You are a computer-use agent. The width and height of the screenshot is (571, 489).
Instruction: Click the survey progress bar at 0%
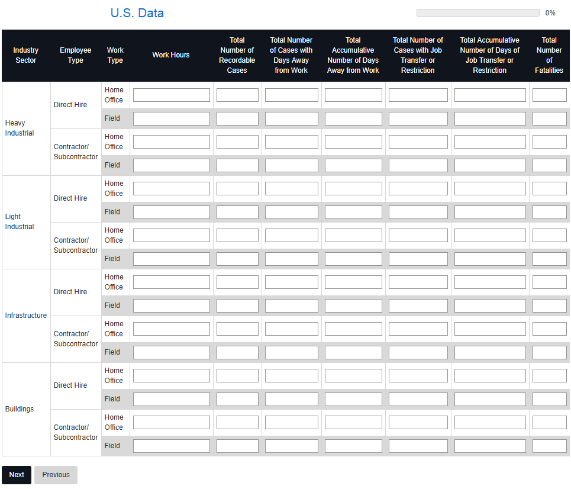pos(478,13)
